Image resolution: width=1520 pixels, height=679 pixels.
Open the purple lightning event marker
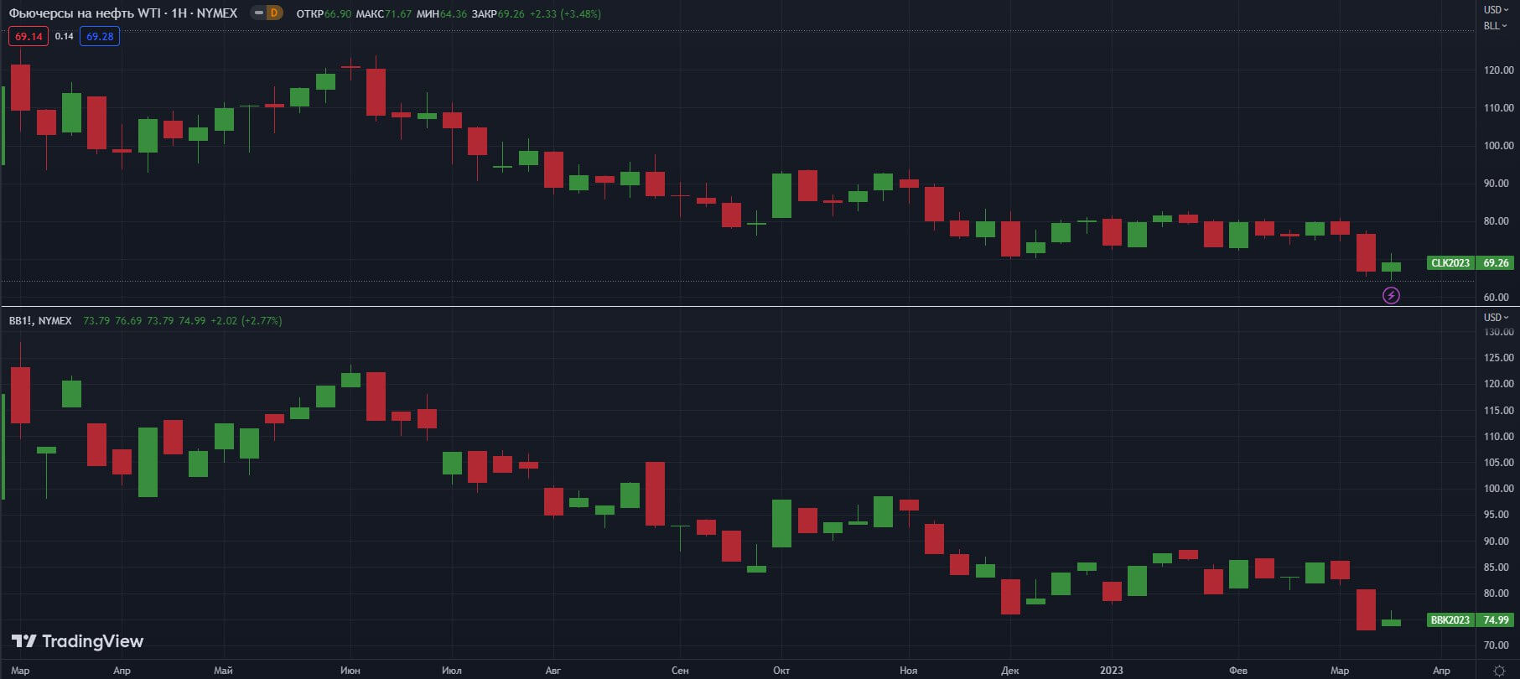(1391, 295)
